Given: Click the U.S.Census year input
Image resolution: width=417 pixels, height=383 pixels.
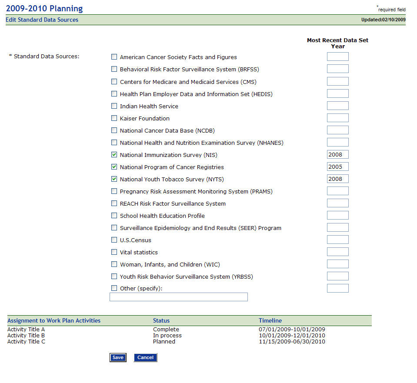Looking at the screenshot, I should coord(337,240).
